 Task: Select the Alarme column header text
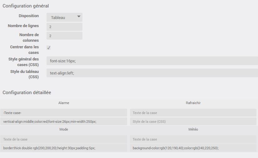click(64, 103)
